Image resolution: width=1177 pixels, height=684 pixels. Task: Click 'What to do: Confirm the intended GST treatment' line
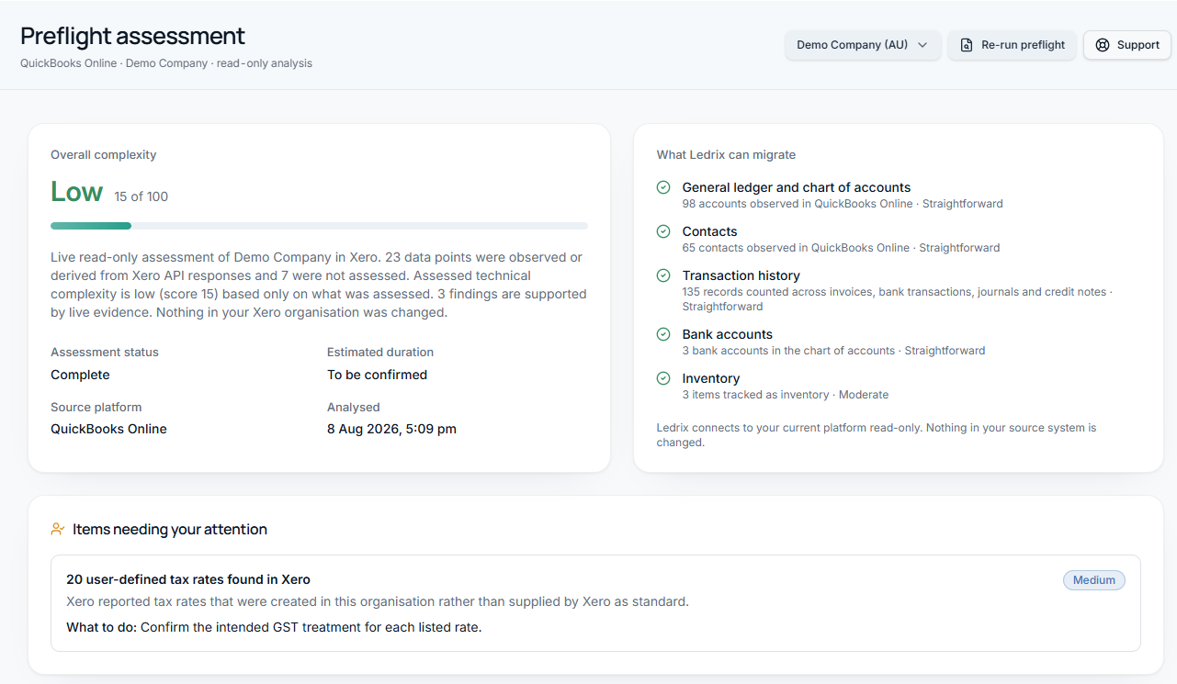274,627
